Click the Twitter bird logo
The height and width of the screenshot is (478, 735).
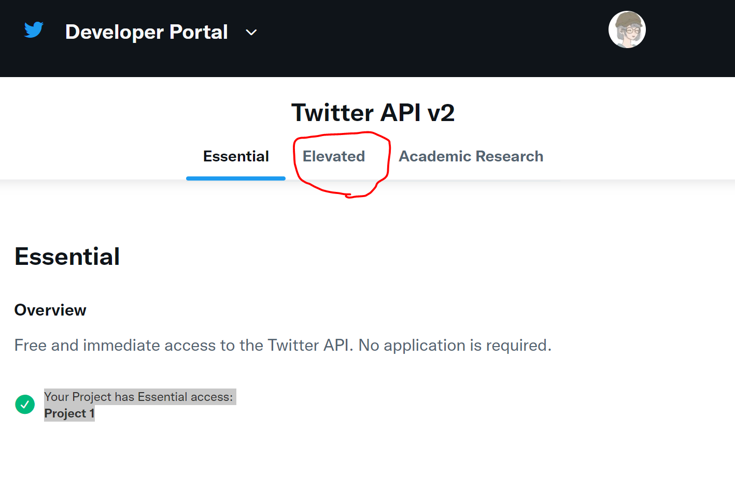coord(34,30)
